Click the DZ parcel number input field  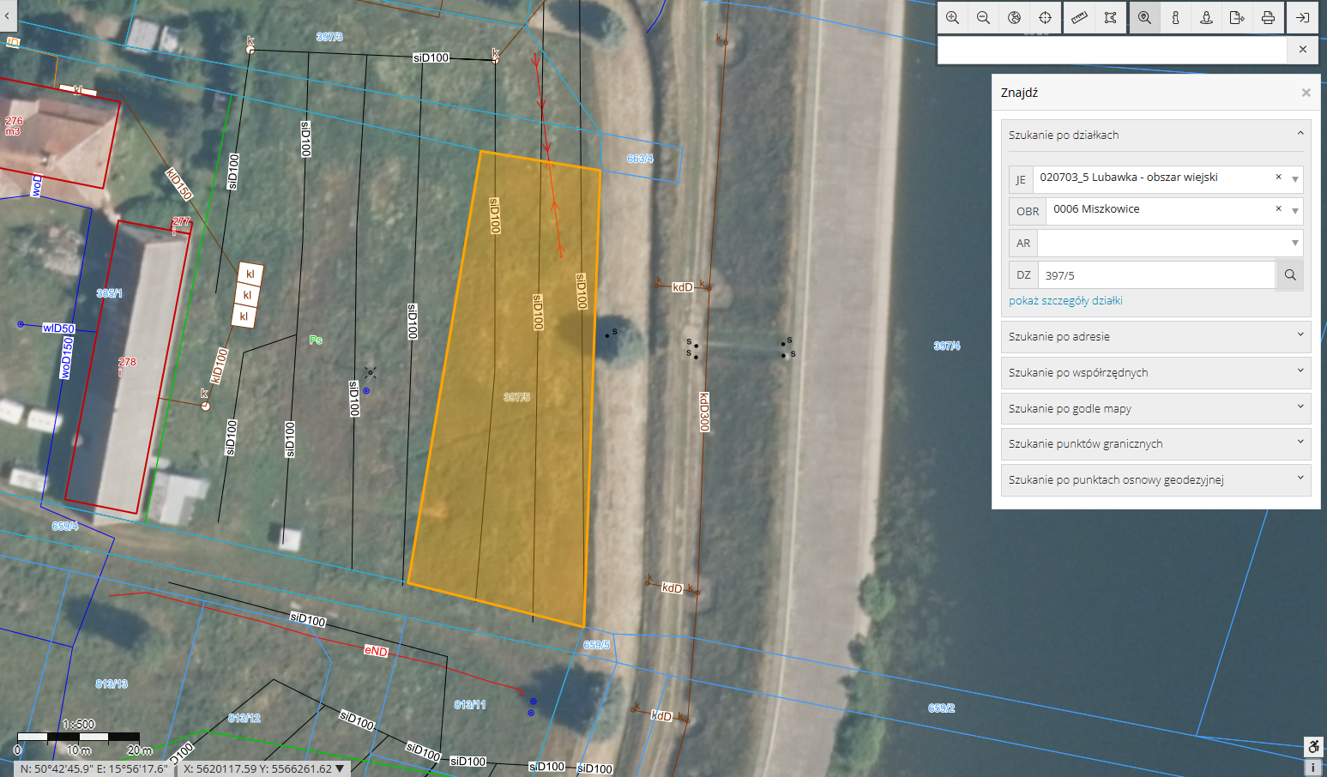pyautogui.click(x=1155, y=275)
